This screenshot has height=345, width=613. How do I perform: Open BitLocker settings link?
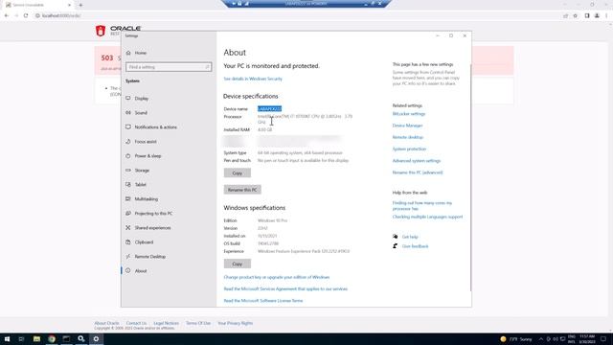click(409, 114)
